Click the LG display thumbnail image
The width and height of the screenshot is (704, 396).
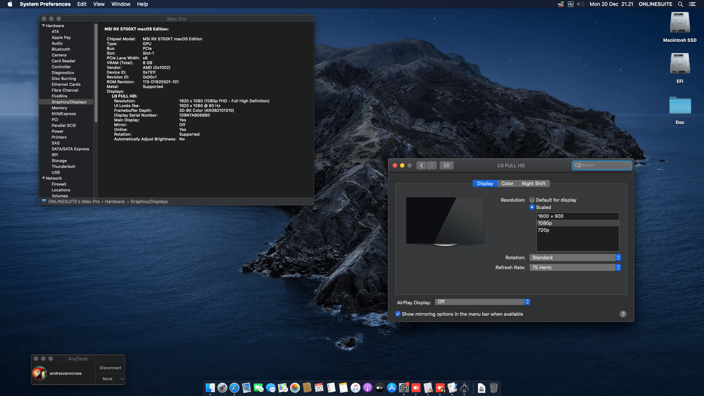(x=445, y=221)
